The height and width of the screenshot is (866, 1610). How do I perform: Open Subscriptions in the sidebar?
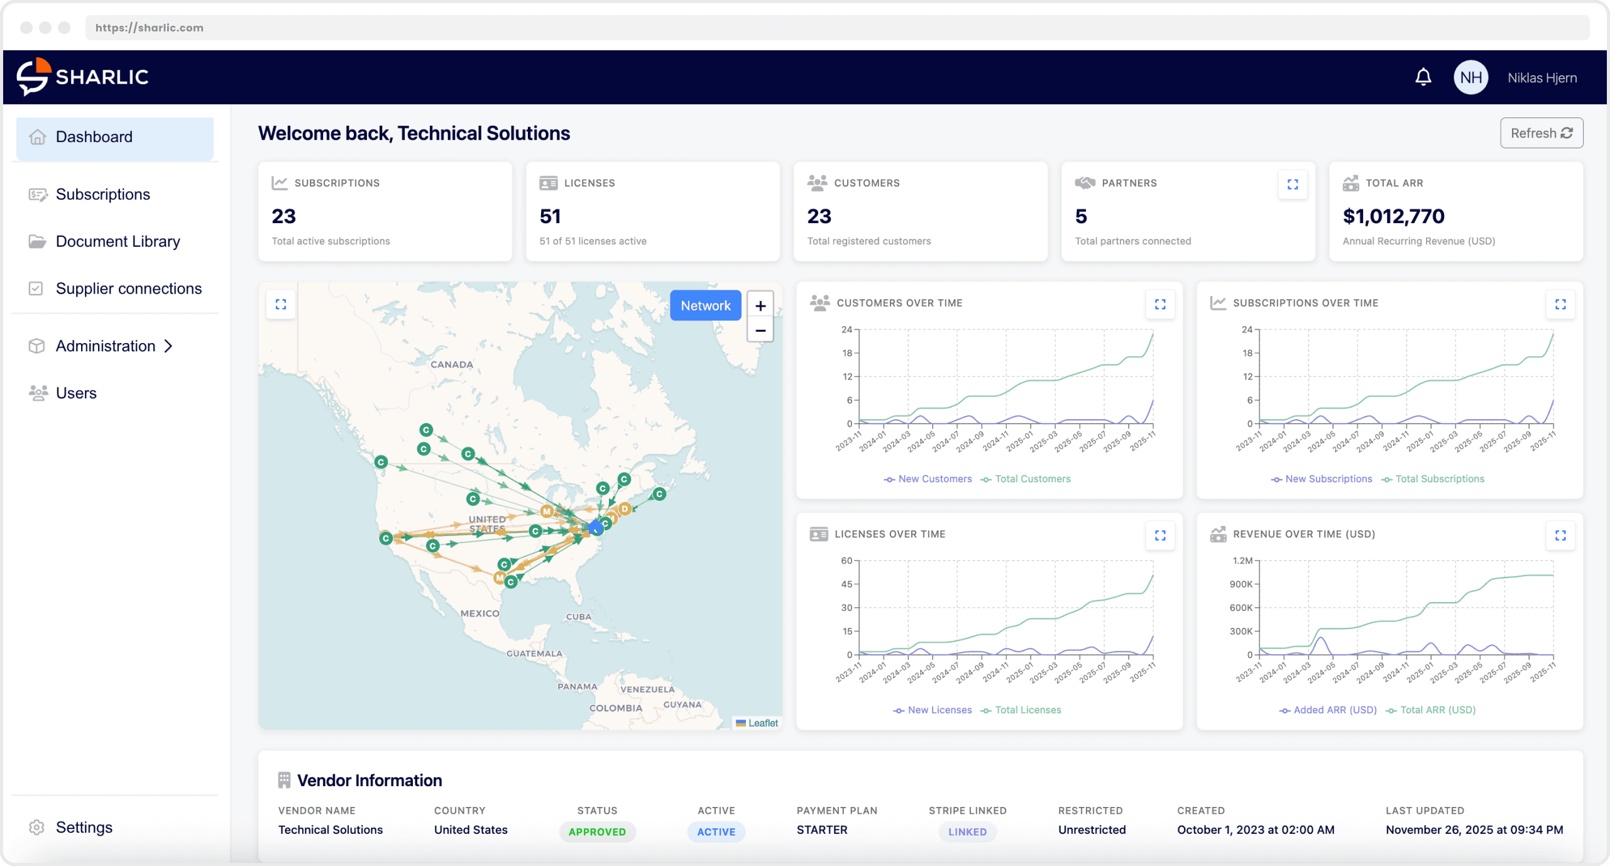tap(102, 195)
